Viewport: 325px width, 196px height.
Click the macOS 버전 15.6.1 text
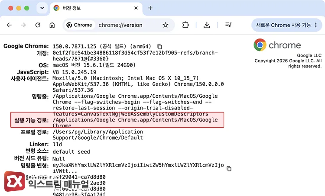tap(94, 65)
